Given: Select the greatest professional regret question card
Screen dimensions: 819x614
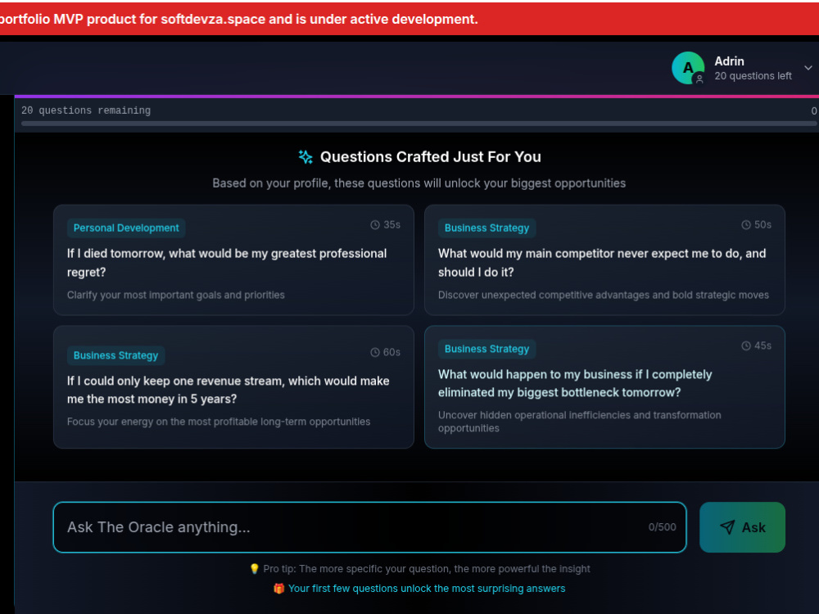Looking at the screenshot, I should [x=233, y=260].
